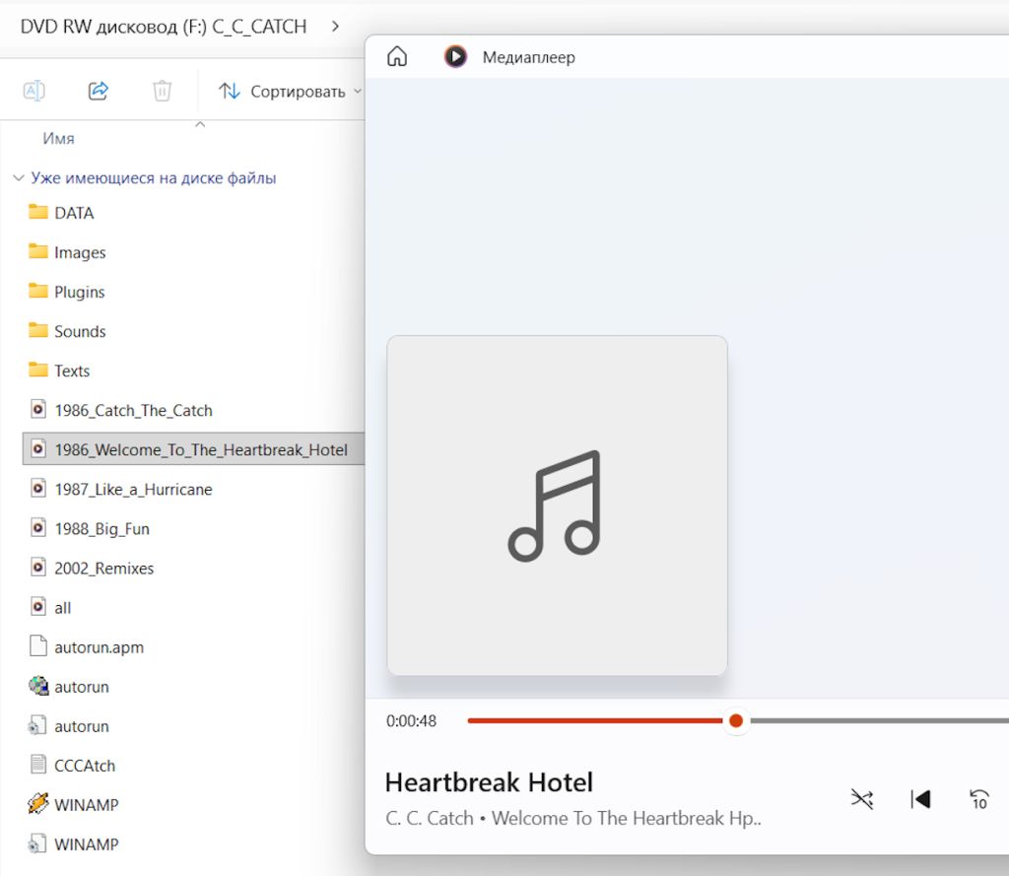The image size is (1009, 876).
Task: Skip to previous track in Media Player
Action: pos(920,799)
